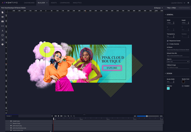
Task: Toggle visibility of model-2.png layer
Action: pos(11,121)
